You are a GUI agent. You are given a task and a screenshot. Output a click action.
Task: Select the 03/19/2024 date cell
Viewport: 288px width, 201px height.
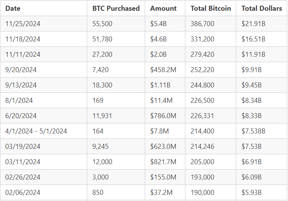click(x=23, y=147)
